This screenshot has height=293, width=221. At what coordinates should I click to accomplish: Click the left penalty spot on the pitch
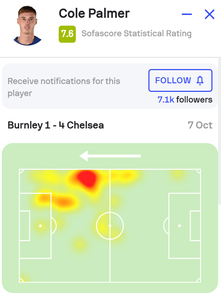pyautogui.click(x=41, y=226)
